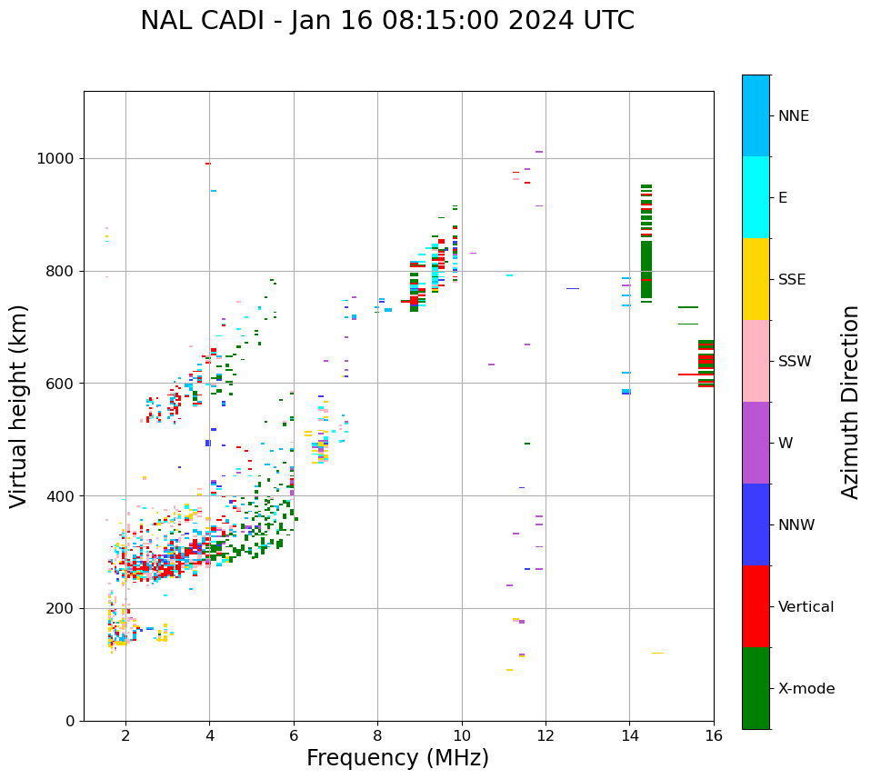Click the 16 tick on frequency axis
Screen dimensions: 871x779
point(714,735)
